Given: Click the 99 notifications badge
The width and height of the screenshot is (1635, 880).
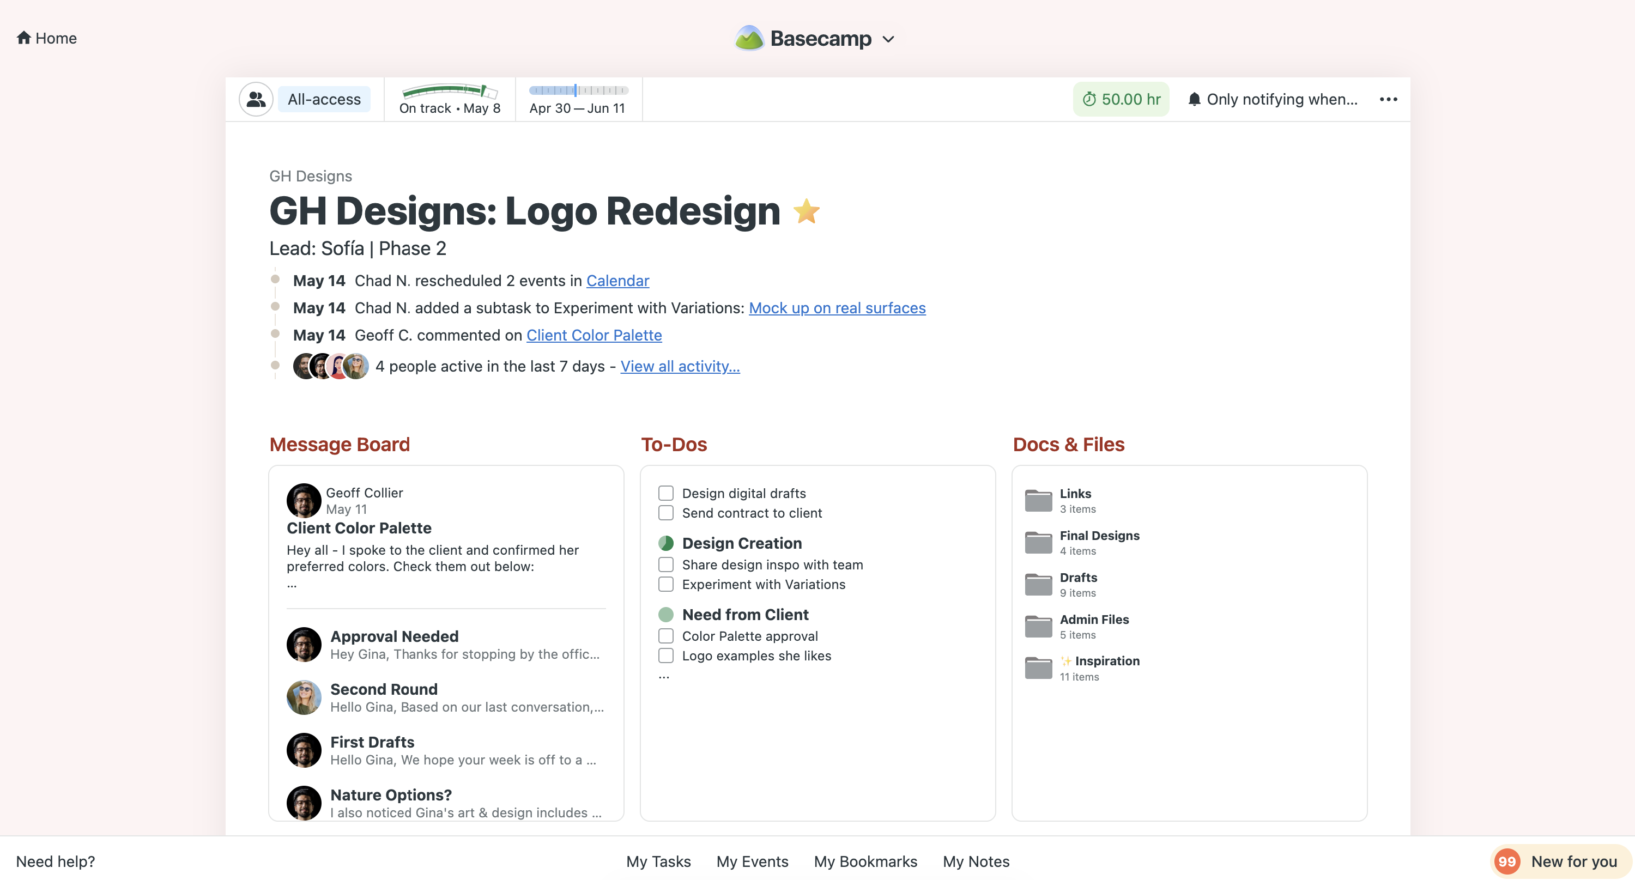Looking at the screenshot, I should point(1507,861).
